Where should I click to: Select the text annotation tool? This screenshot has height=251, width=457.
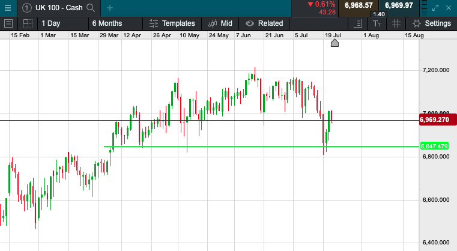377,23
